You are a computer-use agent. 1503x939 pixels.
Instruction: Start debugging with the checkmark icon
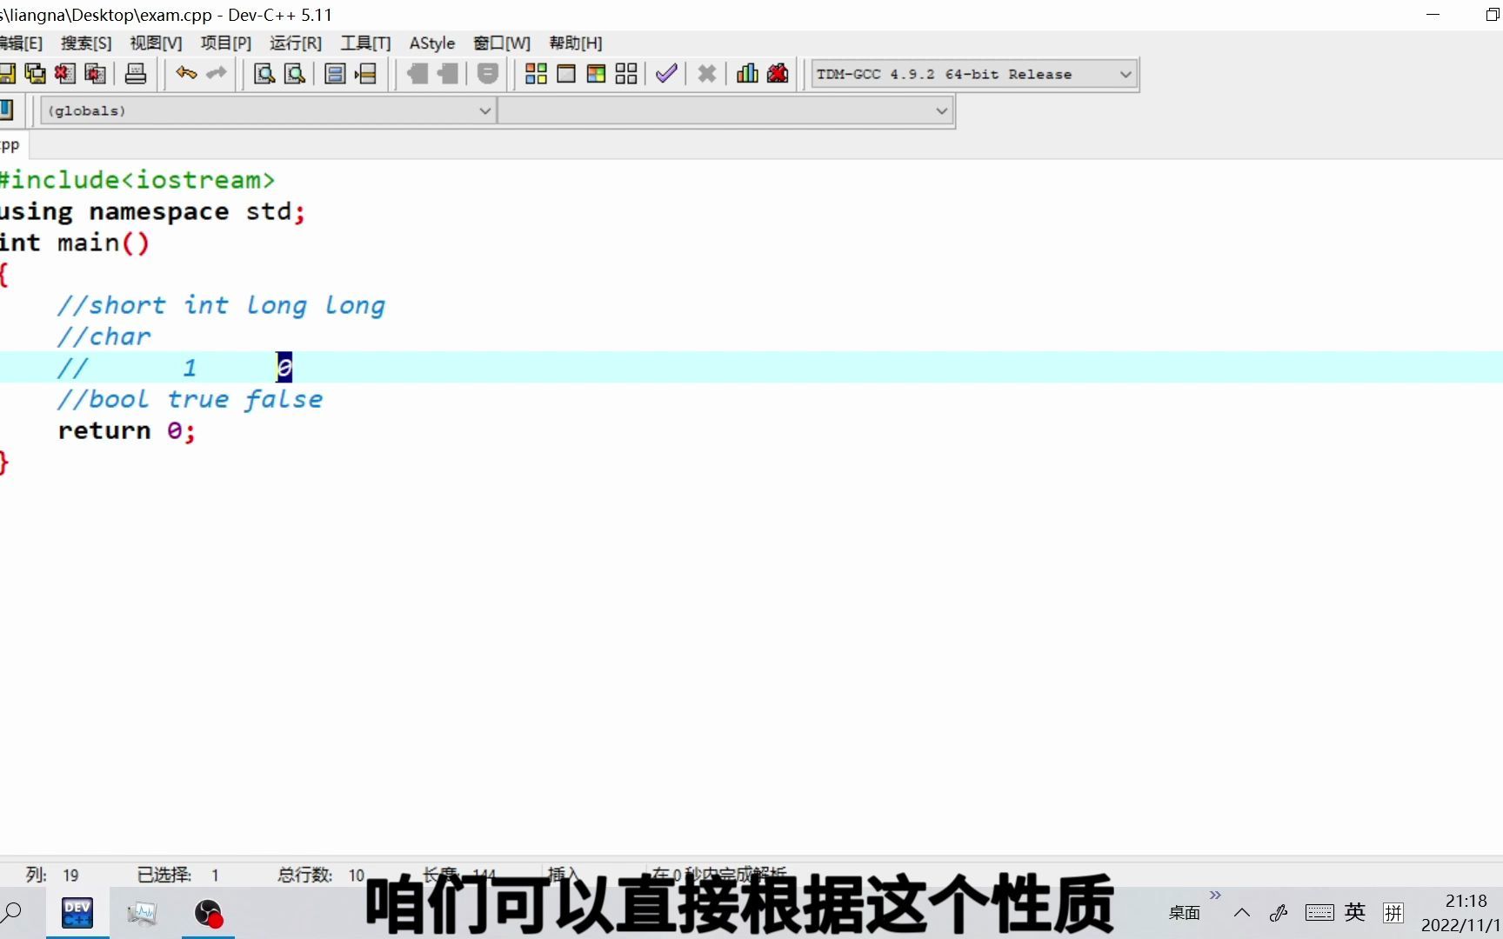tap(666, 74)
